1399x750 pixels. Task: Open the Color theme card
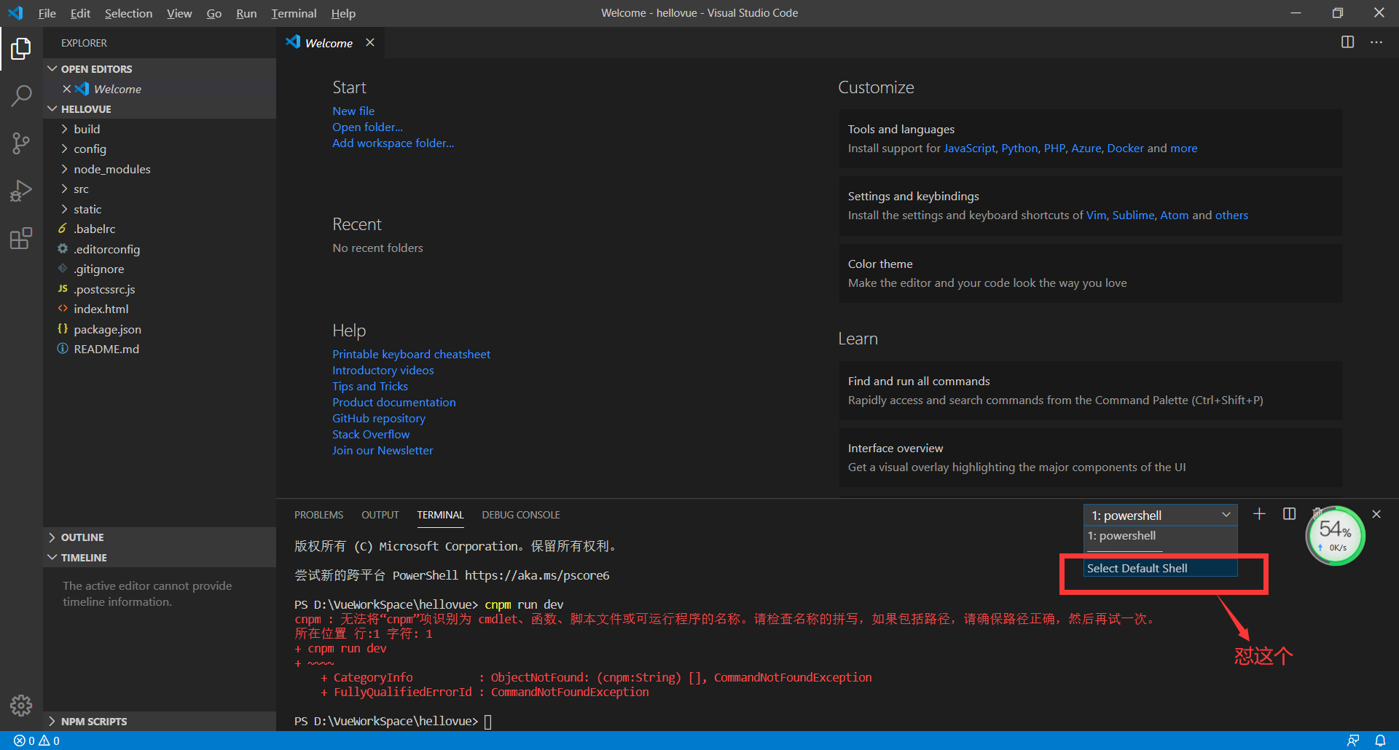(1091, 273)
